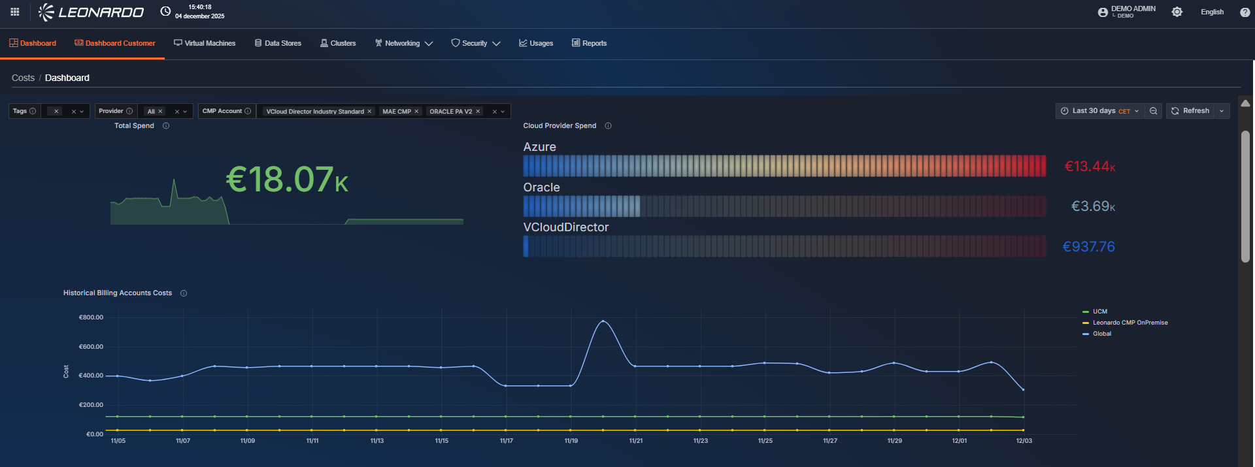Open the Virtual Machines tab

[x=204, y=43]
